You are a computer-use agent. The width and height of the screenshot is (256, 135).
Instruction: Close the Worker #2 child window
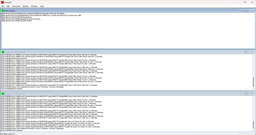252,94
